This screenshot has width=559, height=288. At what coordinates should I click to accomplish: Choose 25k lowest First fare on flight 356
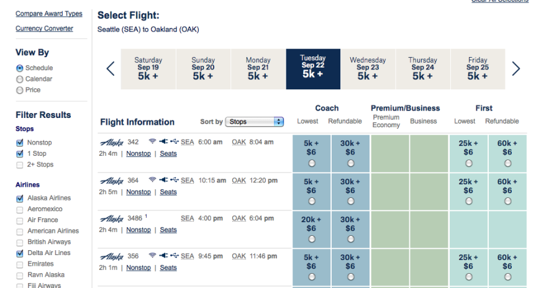click(x=468, y=277)
